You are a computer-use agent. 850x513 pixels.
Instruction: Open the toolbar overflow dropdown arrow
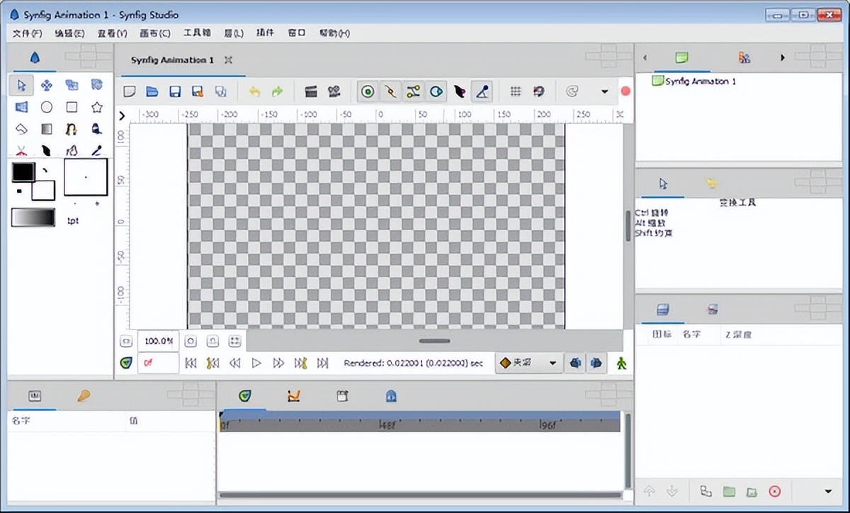[604, 91]
